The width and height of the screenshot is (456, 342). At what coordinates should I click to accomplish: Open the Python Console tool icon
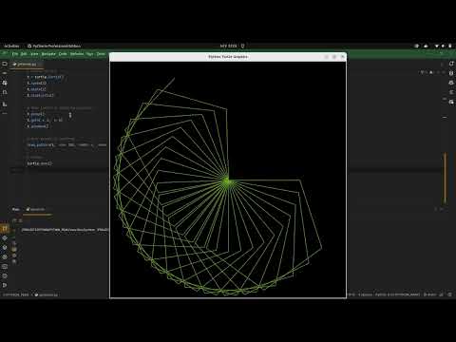(5, 248)
